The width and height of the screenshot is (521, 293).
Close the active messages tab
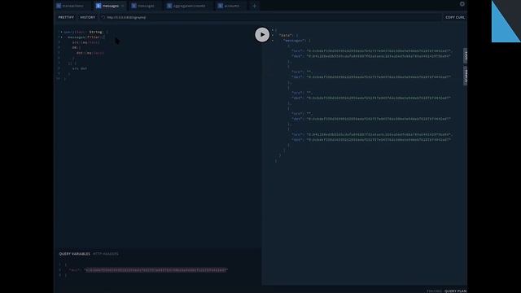[123, 6]
